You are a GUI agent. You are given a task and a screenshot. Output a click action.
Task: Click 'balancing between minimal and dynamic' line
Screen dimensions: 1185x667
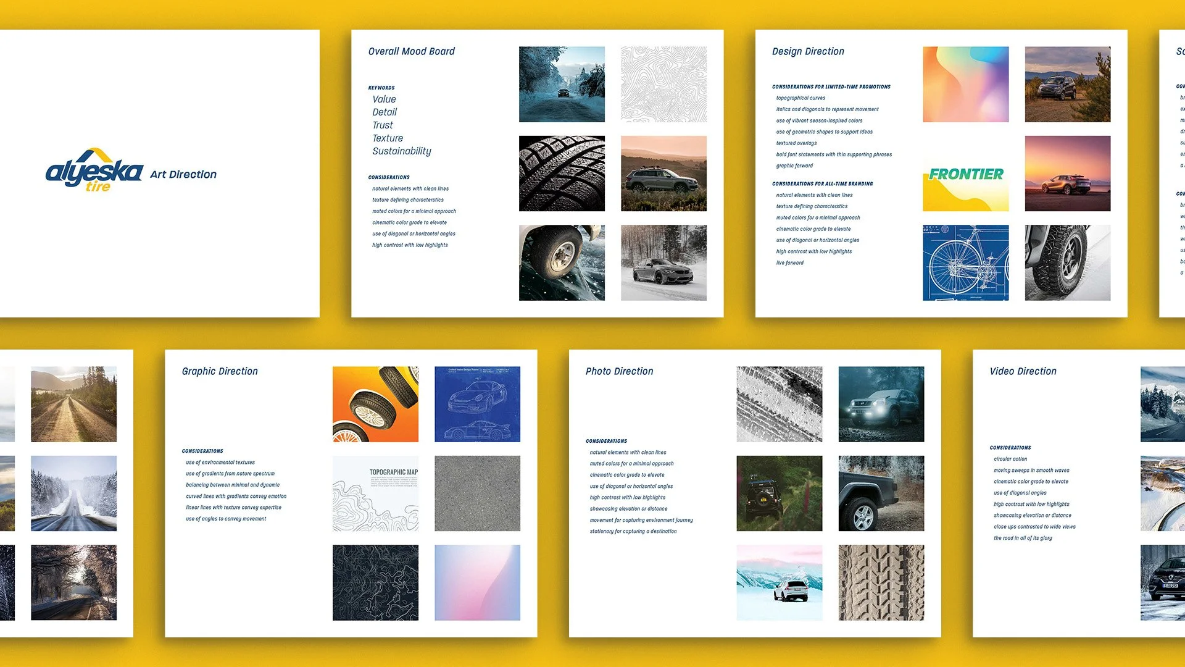coord(233,485)
